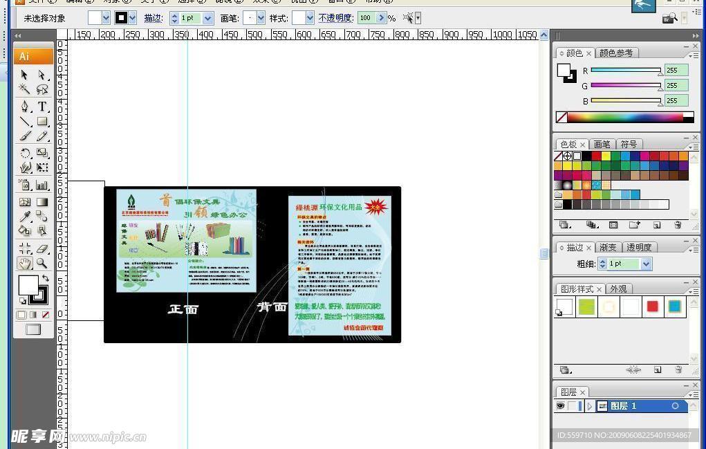
Task: Select the Mesh tool
Action: pos(25,202)
